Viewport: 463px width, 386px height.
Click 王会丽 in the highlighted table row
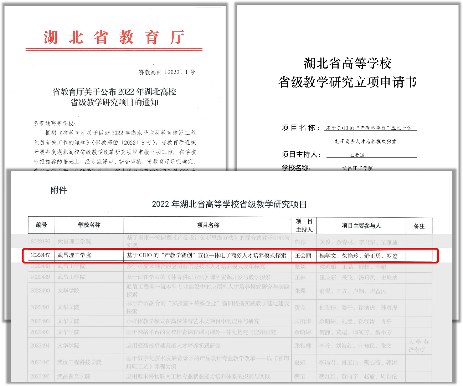tap(303, 256)
